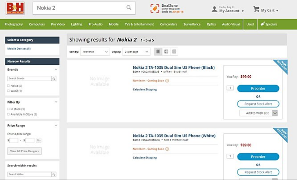This screenshot has width=297, height=180.
Task: Preorder the Nokia 2 White phone
Action: [258, 157]
